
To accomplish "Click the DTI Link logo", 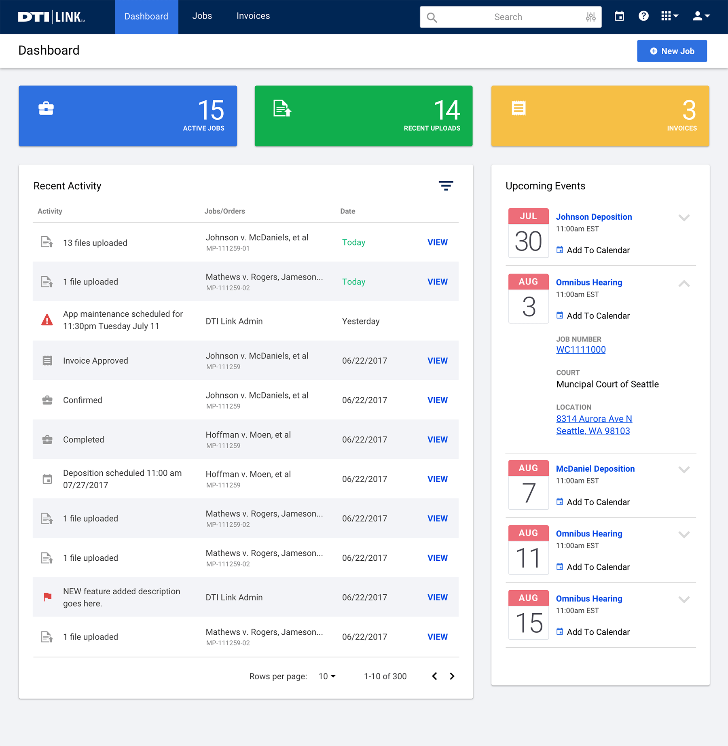I will pyautogui.click(x=51, y=17).
